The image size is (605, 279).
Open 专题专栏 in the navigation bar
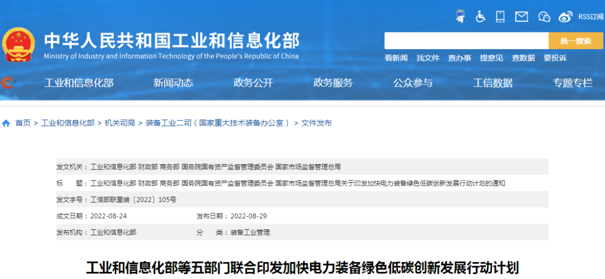tap(573, 83)
